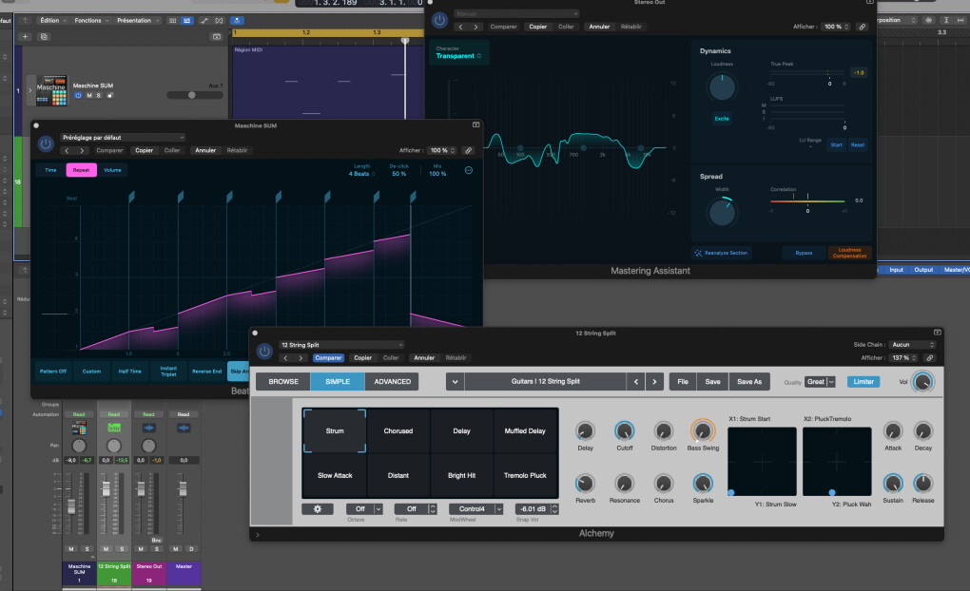Click LU Range Start button
This screenshot has width=970, height=591.
pyautogui.click(x=836, y=144)
